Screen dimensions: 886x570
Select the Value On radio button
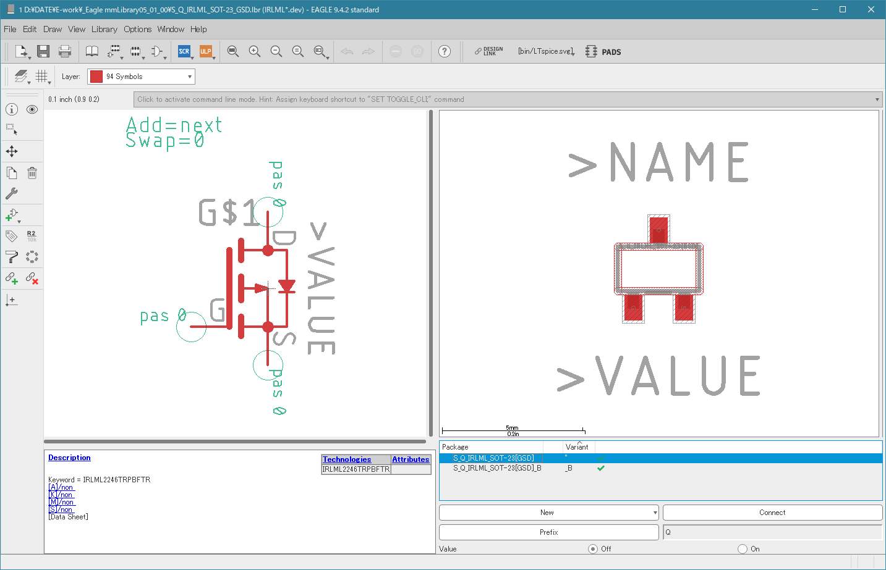pos(742,549)
